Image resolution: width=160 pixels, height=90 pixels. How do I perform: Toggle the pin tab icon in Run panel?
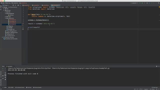click(3, 78)
